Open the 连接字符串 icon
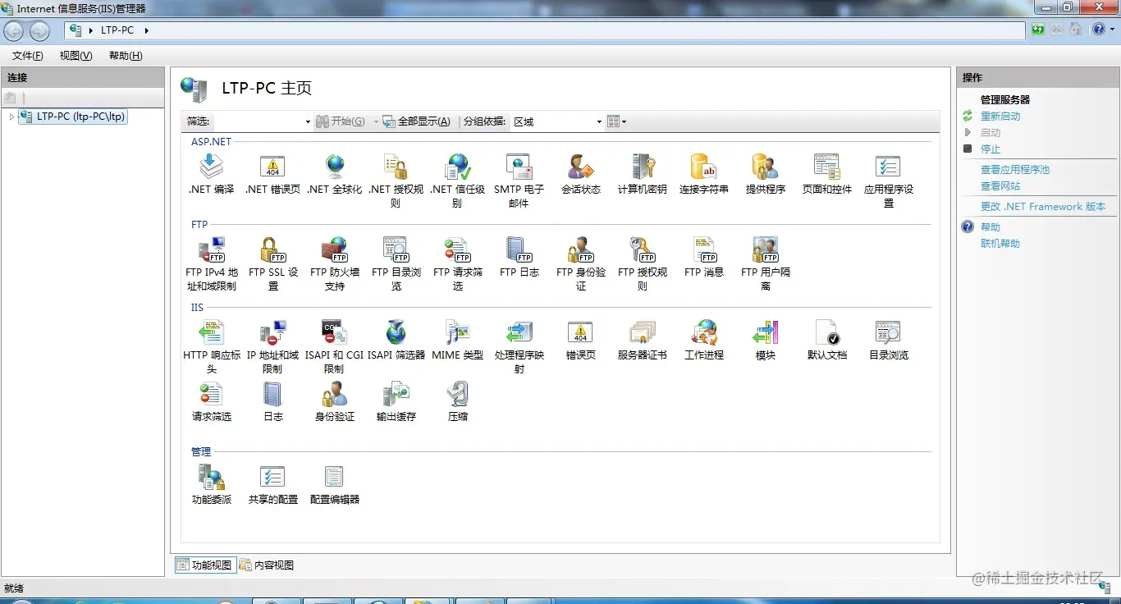Viewport: 1121px width, 604px height. [x=704, y=167]
